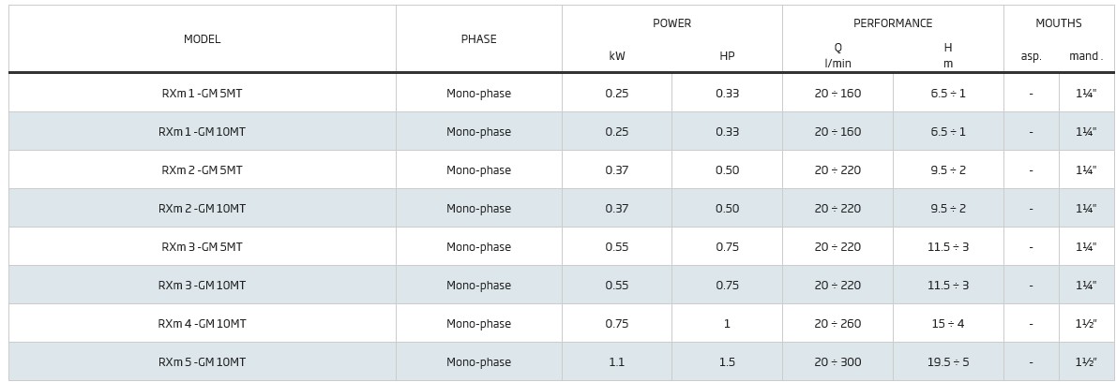Click the 1.1 kW power value
Image resolution: width=1116 pixels, height=382 pixels.
[617, 362]
